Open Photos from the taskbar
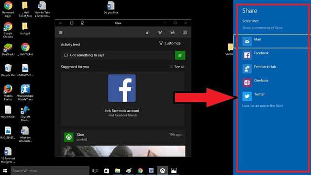This screenshot has height=175, width=311. [x=174, y=171]
